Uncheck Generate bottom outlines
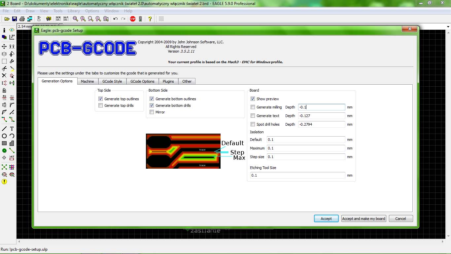Viewport: 451px width, 254px height. tap(152, 99)
